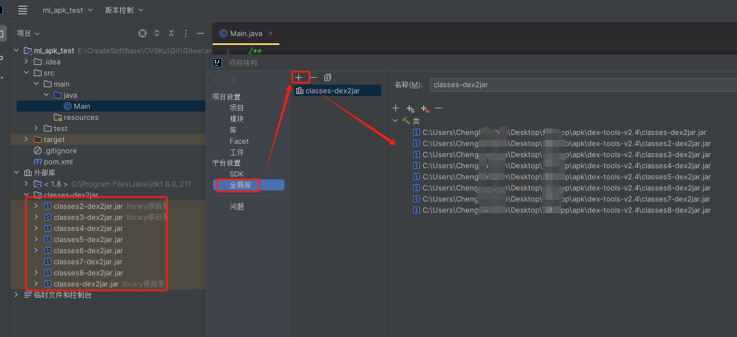This screenshot has width=737, height=337.
Task: Copy the selected library icon
Action: coord(328,77)
